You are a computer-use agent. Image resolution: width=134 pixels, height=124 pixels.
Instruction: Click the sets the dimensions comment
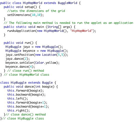(36, 11)
